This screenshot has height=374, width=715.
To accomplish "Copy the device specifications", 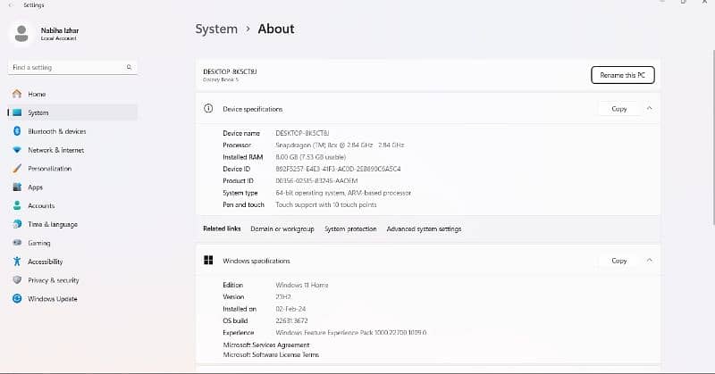I will pos(618,108).
